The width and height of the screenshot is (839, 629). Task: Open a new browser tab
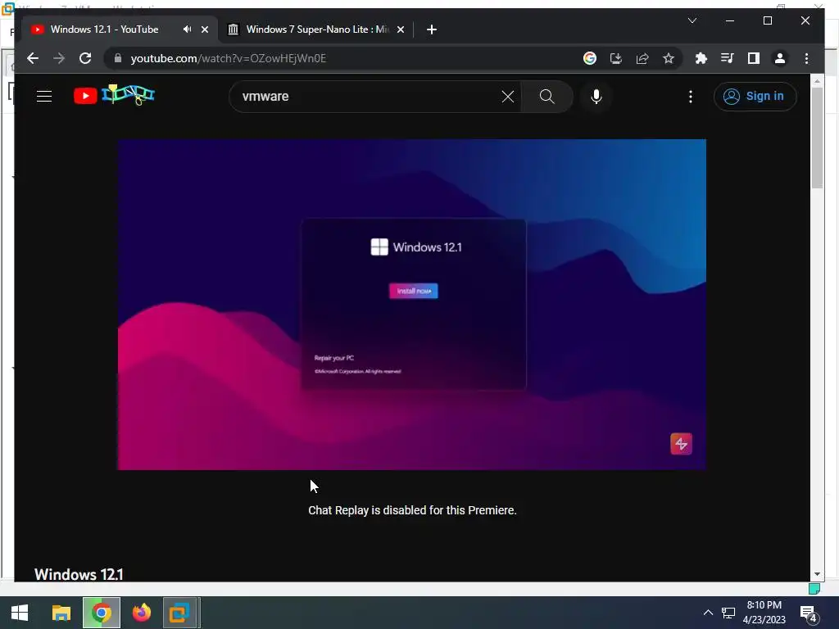(x=431, y=29)
